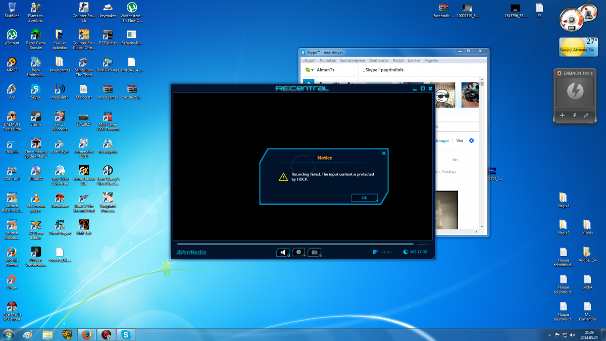This screenshot has width=606, height=341.
Task: Select the Half-Life desktop icon
Action: click(83, 228)
